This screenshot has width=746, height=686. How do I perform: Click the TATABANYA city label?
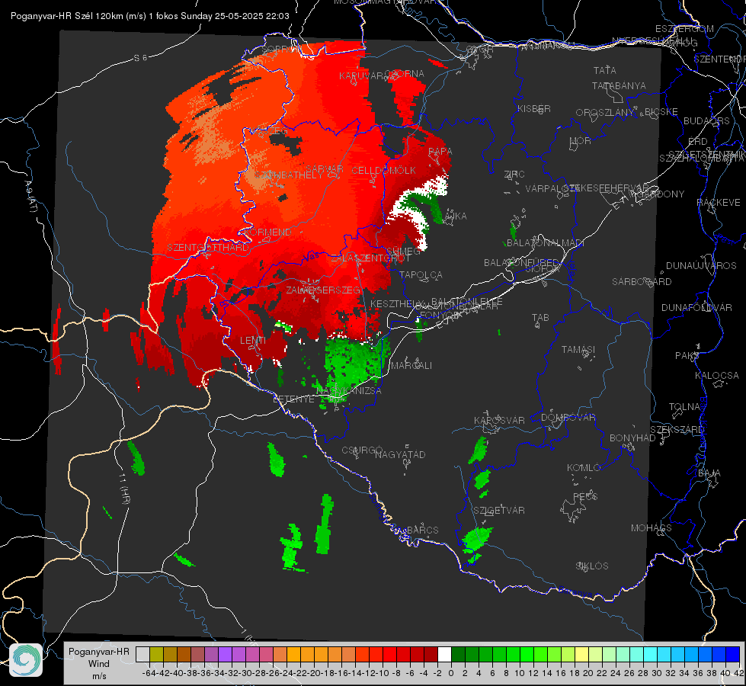[x=619, y=85]
